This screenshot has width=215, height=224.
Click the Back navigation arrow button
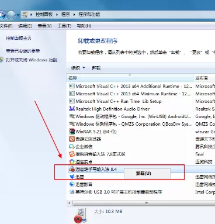[x=2, y=15]
